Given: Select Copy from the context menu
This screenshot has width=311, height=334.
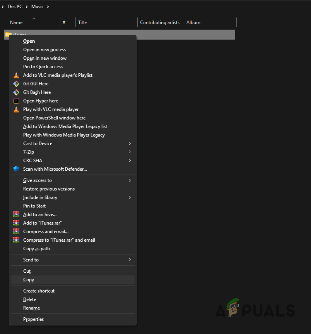Looking at the screenshot, I should [73, 279].
